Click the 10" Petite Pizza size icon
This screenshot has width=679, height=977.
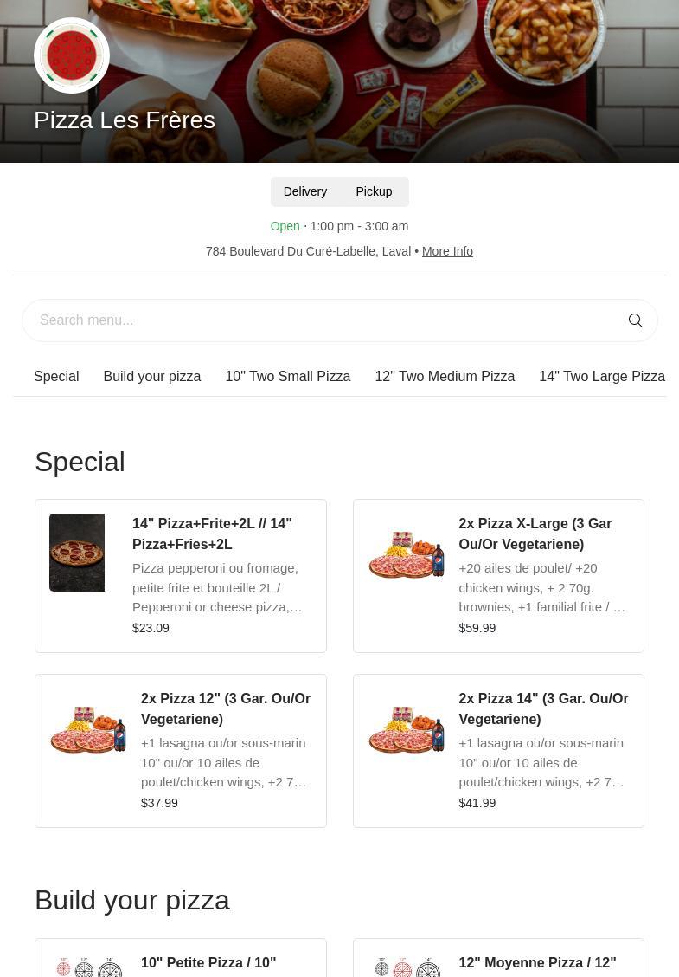[88, 967]
